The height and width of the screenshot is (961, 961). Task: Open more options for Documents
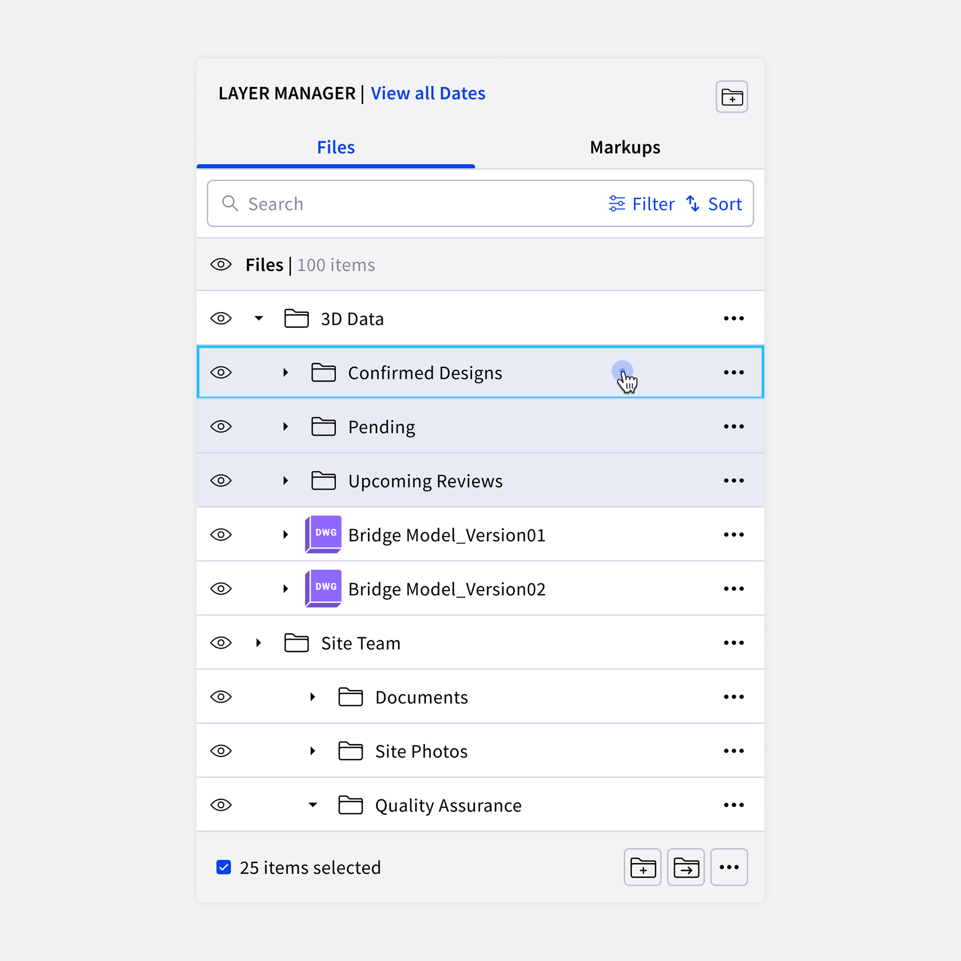tap(734, 697)
